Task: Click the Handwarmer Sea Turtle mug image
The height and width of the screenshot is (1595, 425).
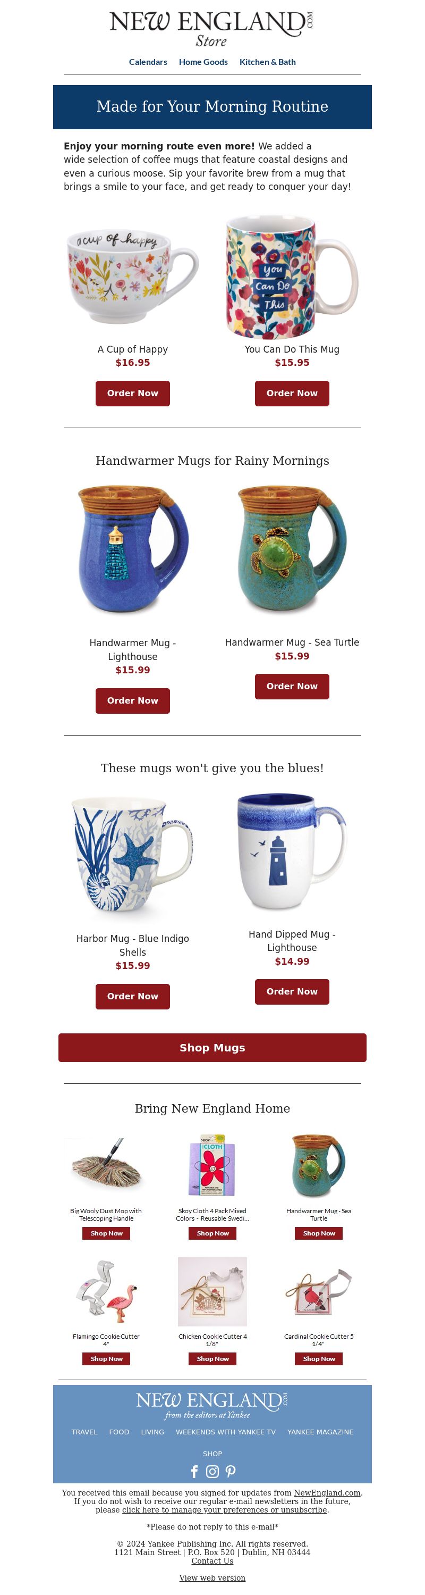Action: (292, 548)
